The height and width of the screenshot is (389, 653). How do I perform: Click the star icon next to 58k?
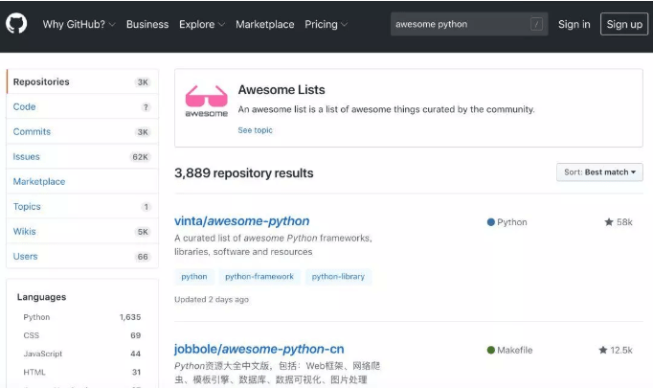(609, 222)
